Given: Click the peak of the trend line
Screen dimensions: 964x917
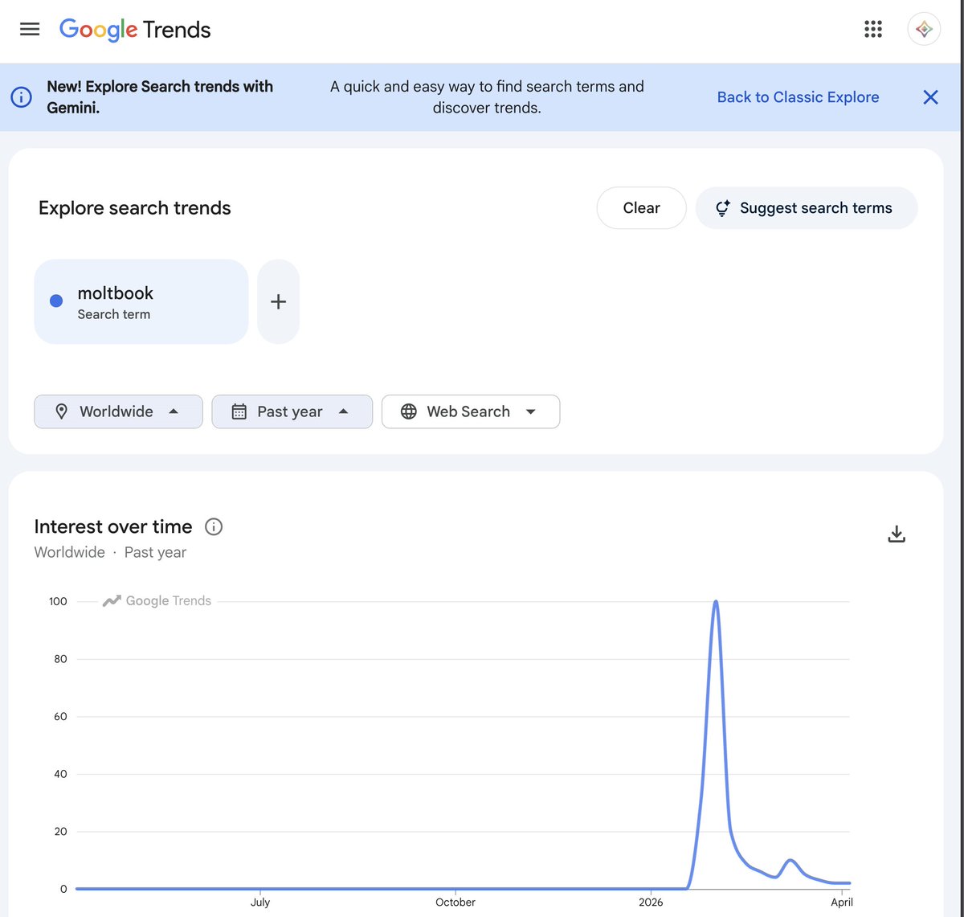Looking at the screenshot, I should point(715,602).
